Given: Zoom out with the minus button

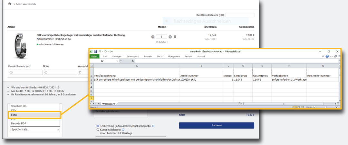Looking at the screenshot, I should [314, 107].
